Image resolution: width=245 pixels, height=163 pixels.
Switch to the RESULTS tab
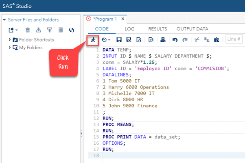pos(157,29)
